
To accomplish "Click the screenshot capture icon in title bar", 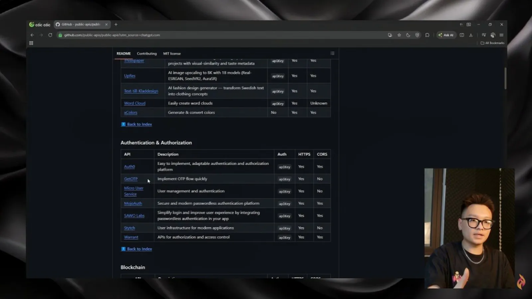I will (x=469, y=25).
